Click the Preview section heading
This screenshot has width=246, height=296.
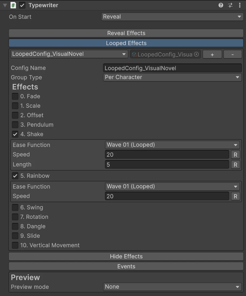click(25, 277)
